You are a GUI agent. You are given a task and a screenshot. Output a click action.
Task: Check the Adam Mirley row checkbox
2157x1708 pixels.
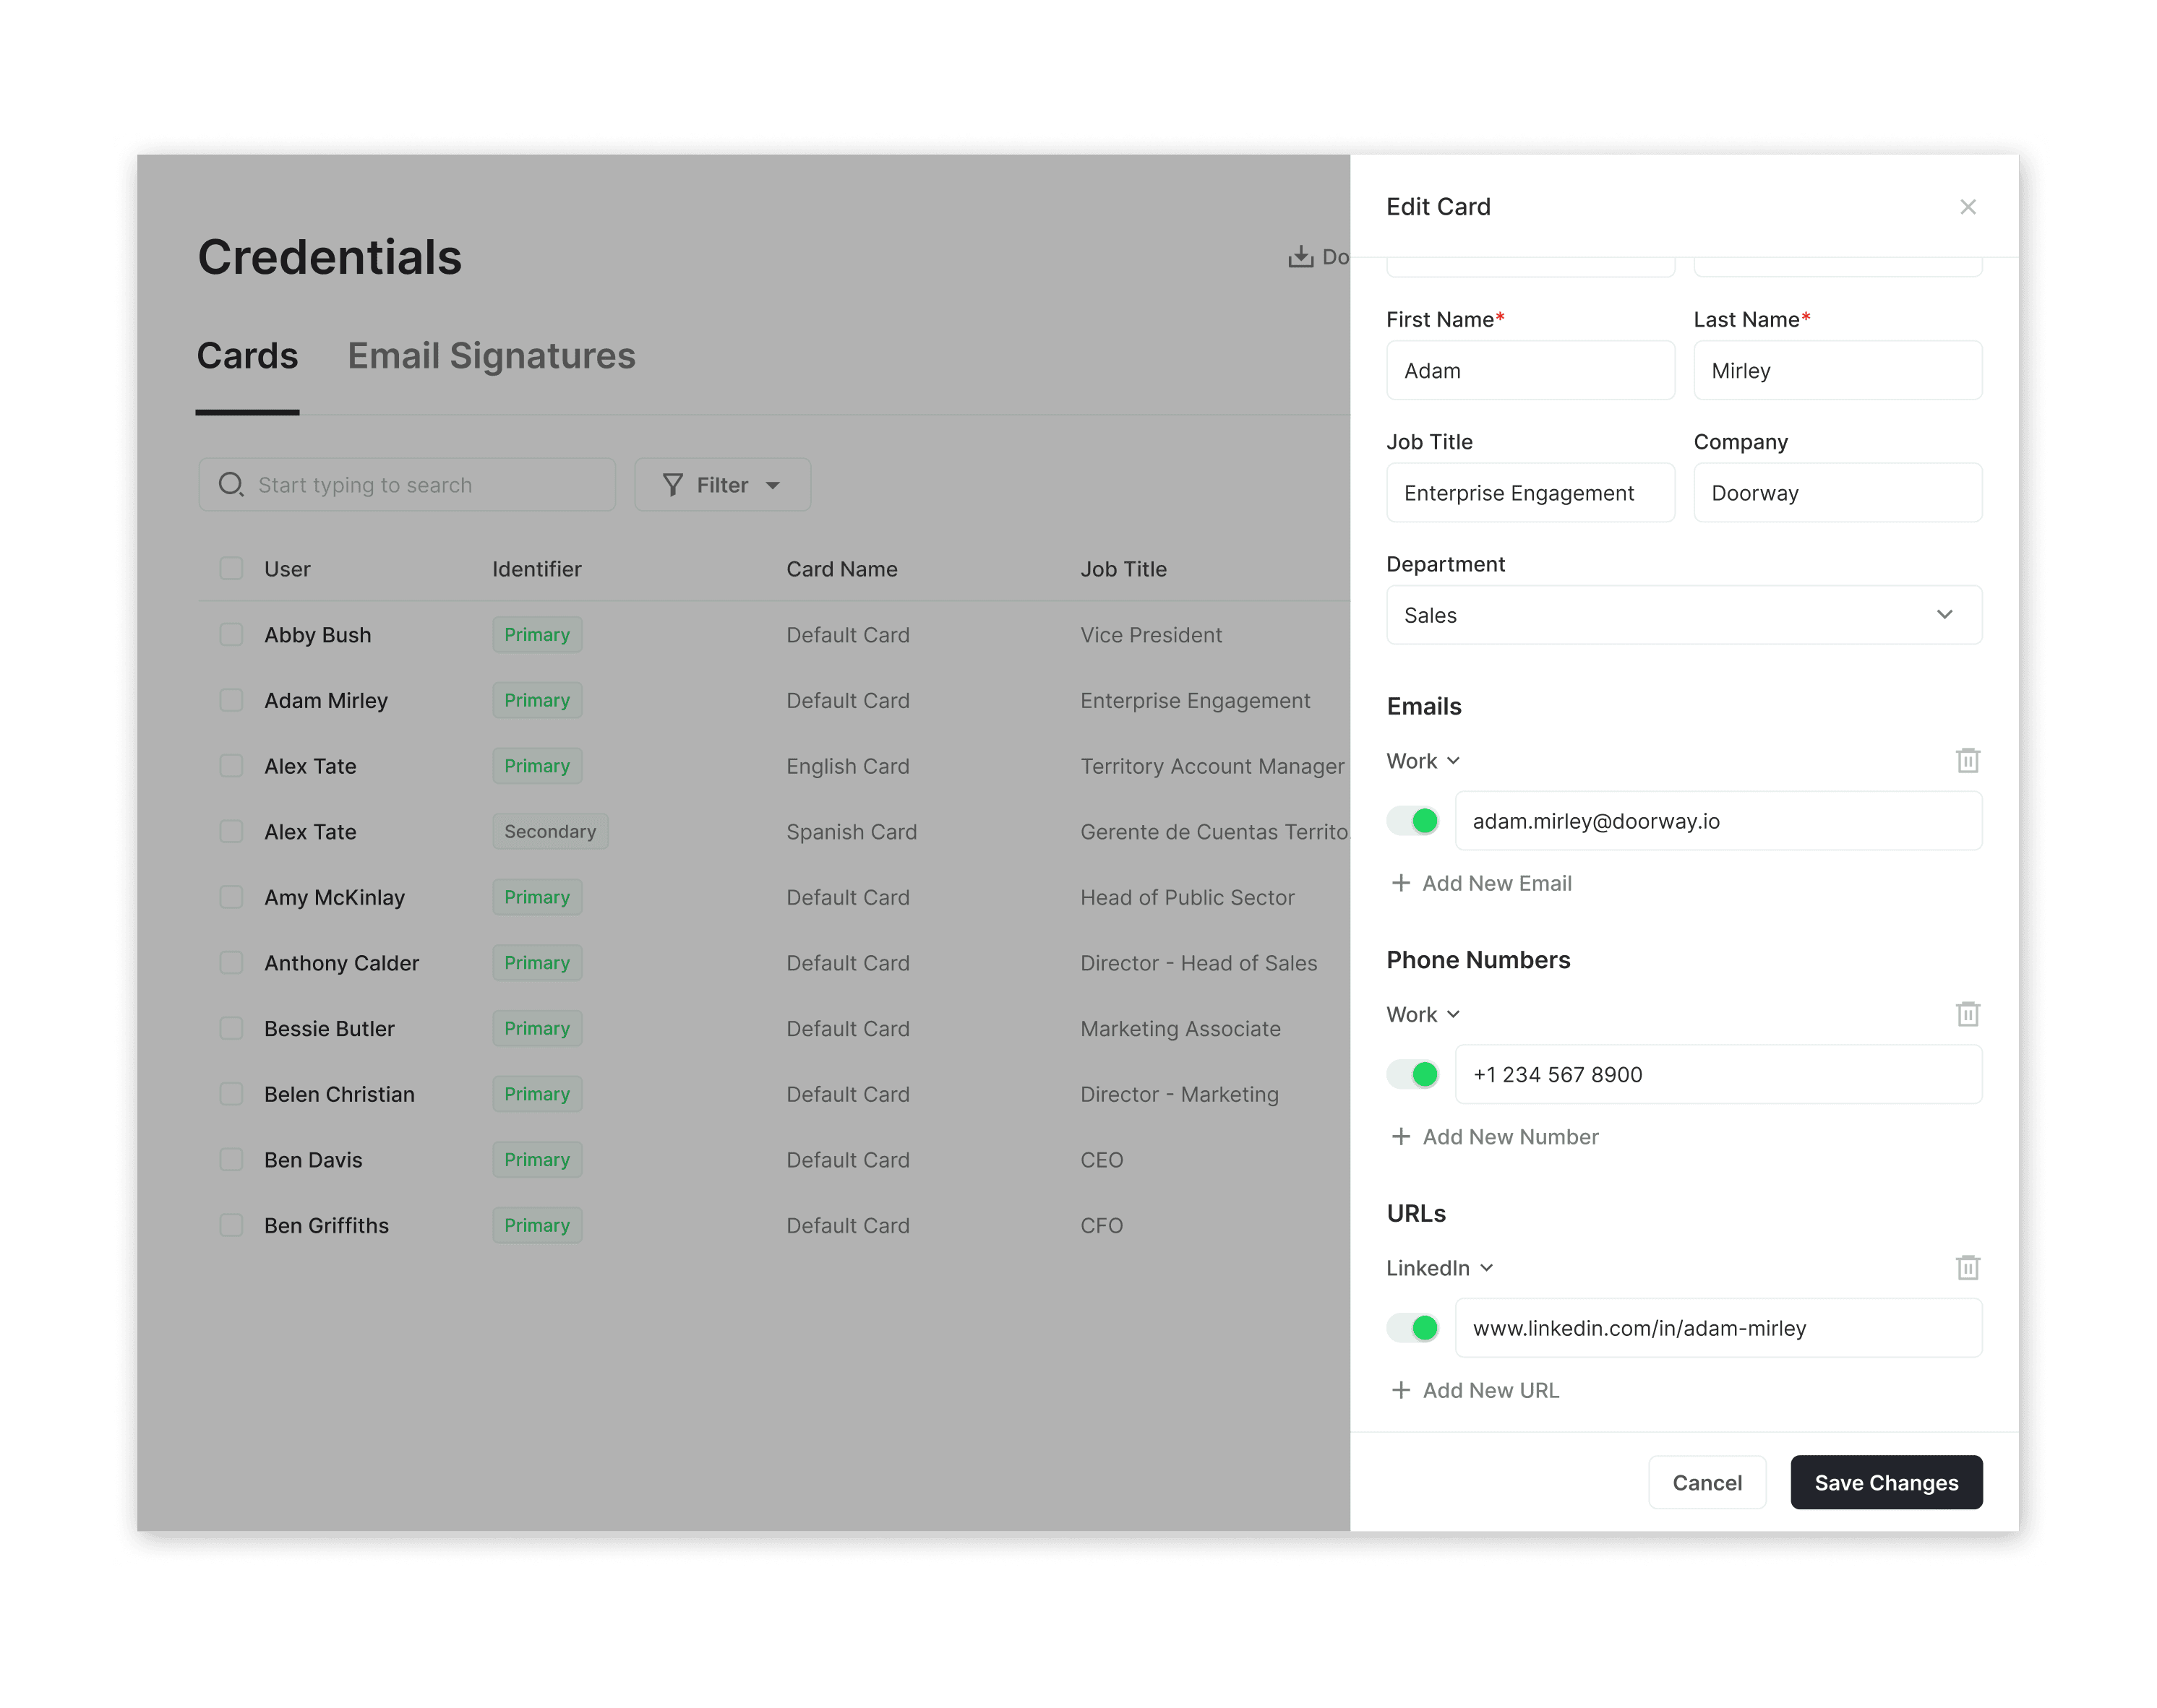231,700
